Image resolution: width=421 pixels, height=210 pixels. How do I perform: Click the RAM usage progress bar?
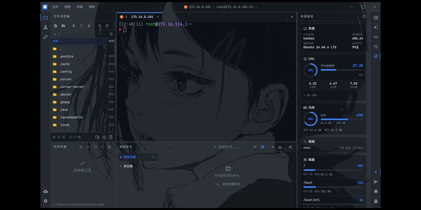pos(342,119)
